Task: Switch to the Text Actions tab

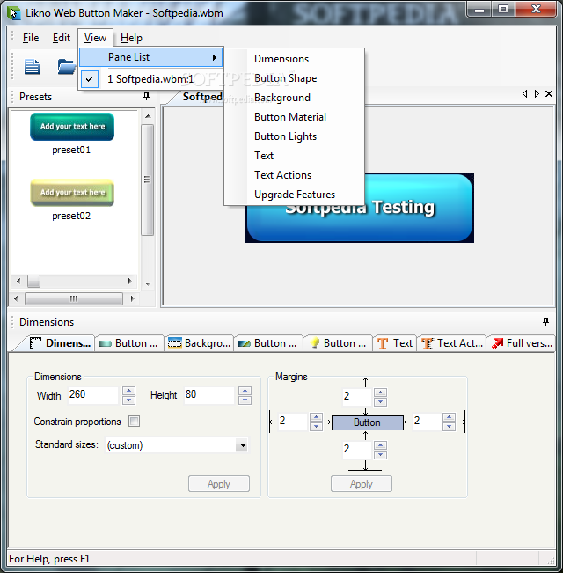Action: tap(452, 343)
